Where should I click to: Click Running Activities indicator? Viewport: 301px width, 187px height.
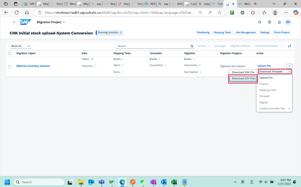(110, 33)
